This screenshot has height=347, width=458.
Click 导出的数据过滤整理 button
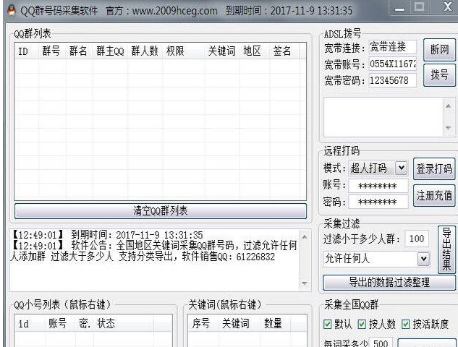[389, 283]
